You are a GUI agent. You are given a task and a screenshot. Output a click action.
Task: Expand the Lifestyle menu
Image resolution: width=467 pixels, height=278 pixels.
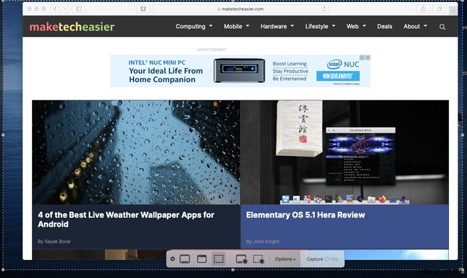320,26
